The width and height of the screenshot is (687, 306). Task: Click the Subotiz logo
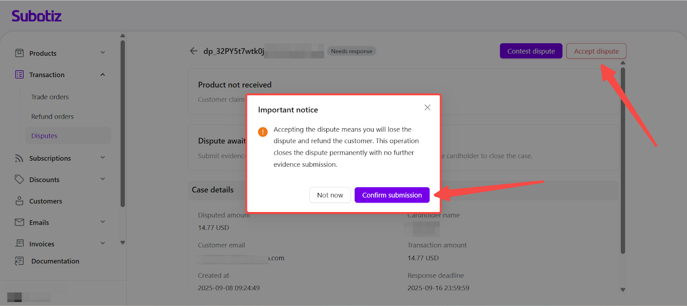(x=36, y=16)
